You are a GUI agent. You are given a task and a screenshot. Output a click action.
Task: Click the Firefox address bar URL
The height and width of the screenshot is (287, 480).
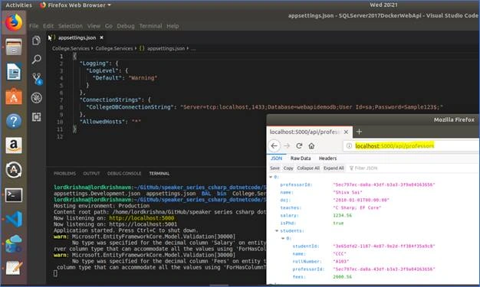pyautogui.click(x=395, y=146)
